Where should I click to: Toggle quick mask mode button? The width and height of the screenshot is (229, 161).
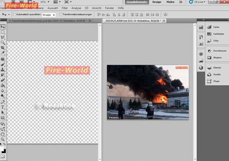pyautogui.click(x=3, y=157)
